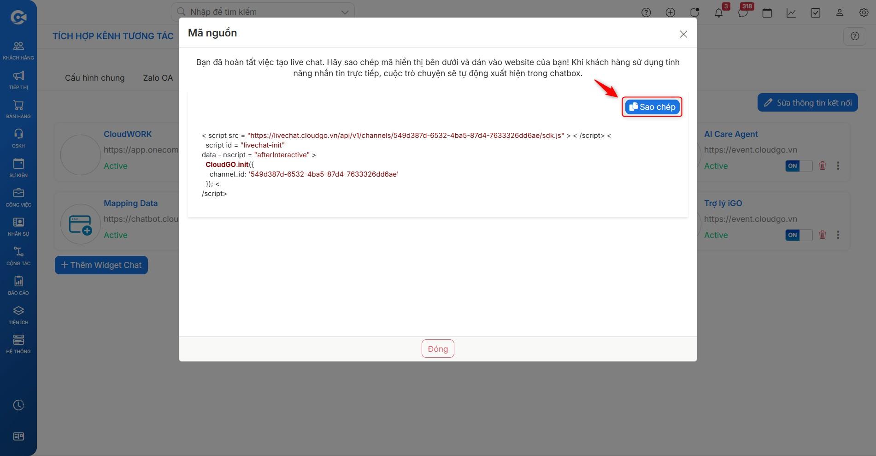Click the Thêm Widget Chat button

(101, 265)
